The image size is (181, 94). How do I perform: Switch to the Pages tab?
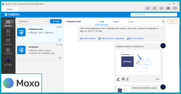click(x=116, y=22)
